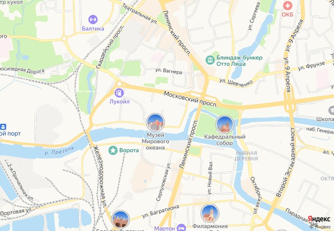
Task: Click the Московский просп. street label
Action: click(191, 100)
